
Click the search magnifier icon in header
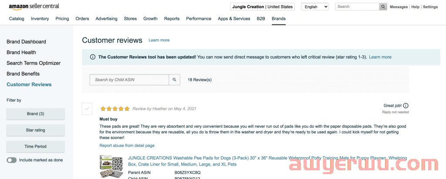(x=383, y=7)
